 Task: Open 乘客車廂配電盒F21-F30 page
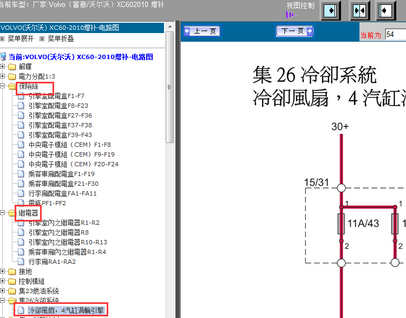63,184
